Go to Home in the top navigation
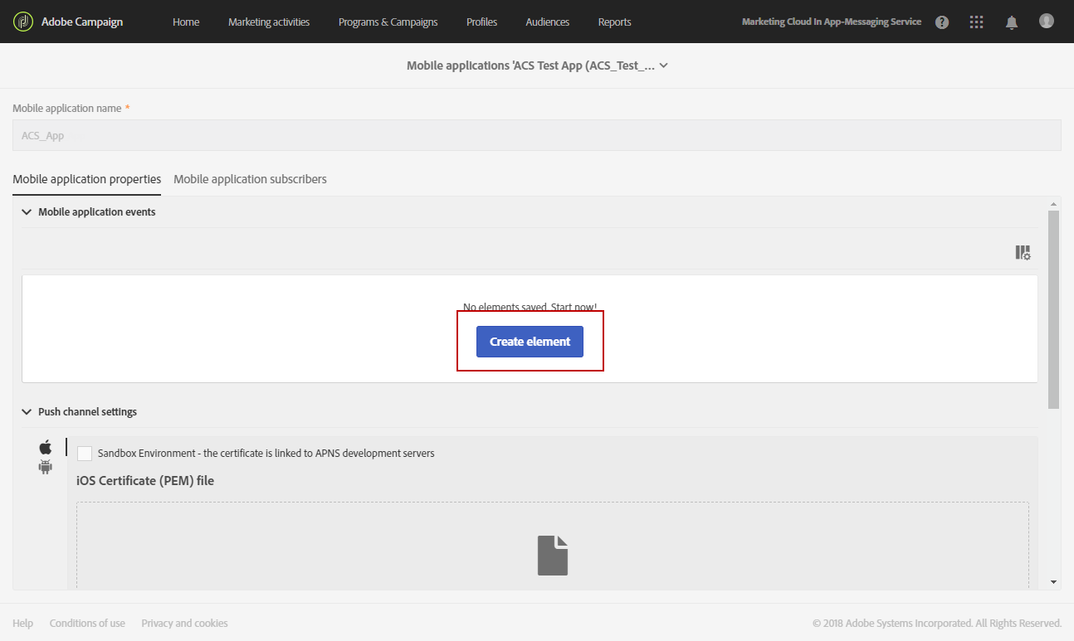This screenshot has width=1074, height=641. (186, 22)
